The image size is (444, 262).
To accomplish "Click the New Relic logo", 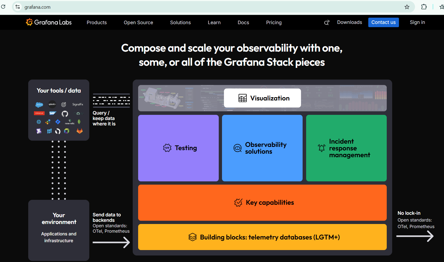I will tap(70, 122).
